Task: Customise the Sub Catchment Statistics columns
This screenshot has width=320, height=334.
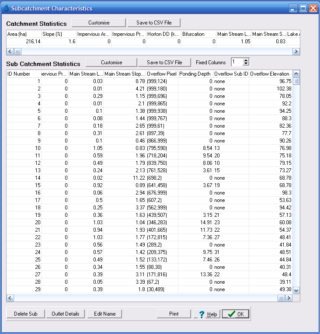Action: pyautogui.click(x=111, y=63)
